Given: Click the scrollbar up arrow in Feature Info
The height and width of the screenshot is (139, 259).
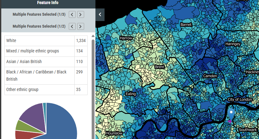Looking at the screenshot, I should click(x=93, y=36).
